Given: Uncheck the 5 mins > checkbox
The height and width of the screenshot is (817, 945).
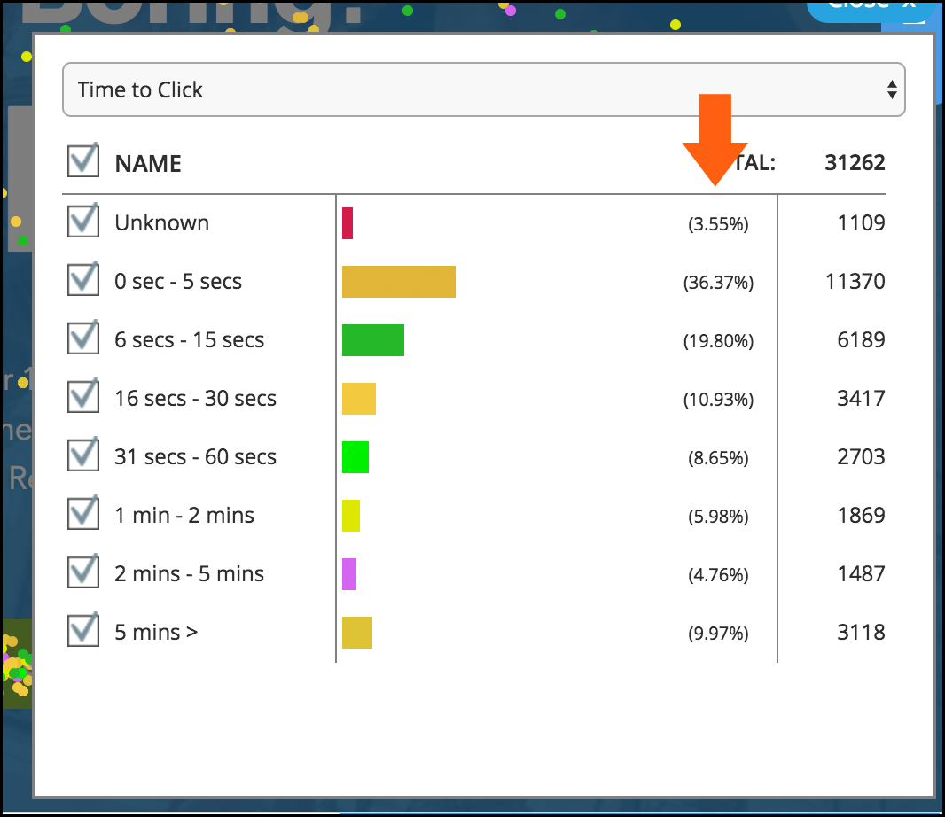Looking at the screenshot, I should 83,631.
